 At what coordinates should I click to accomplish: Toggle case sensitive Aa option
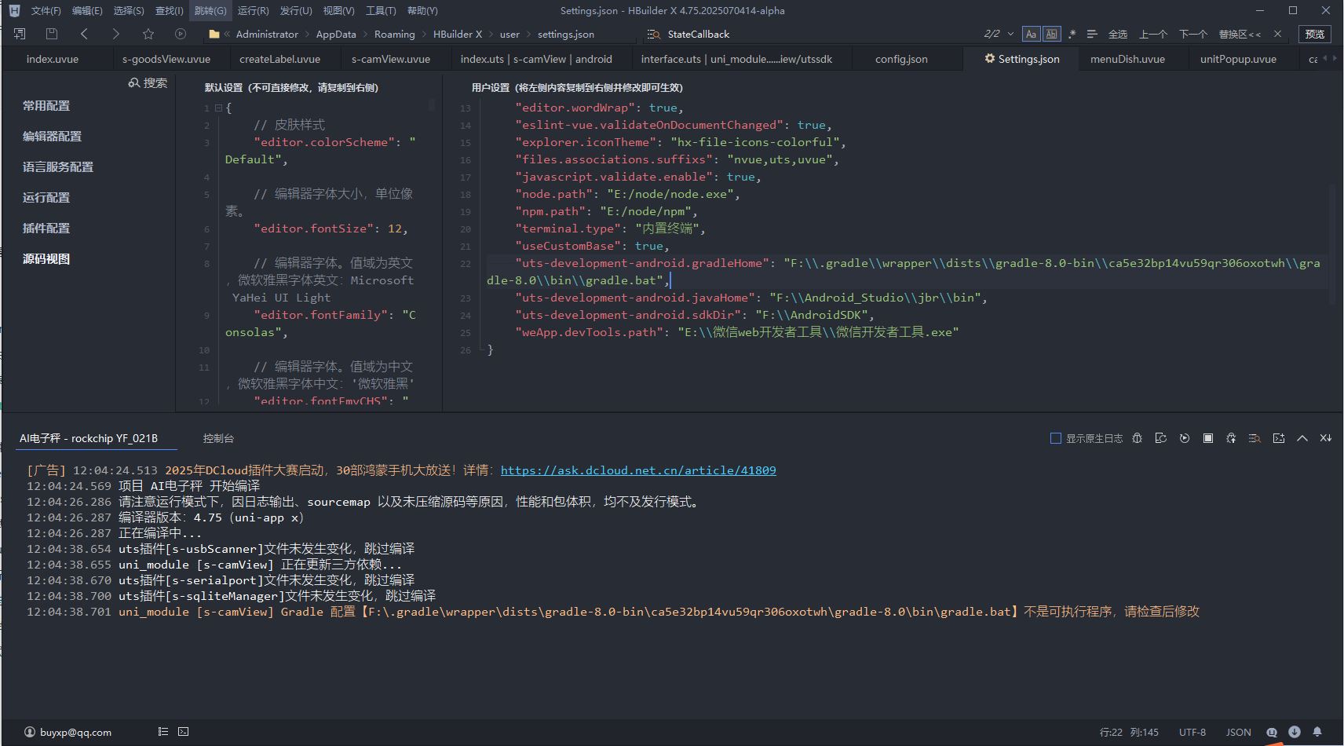coord(1032,34)
